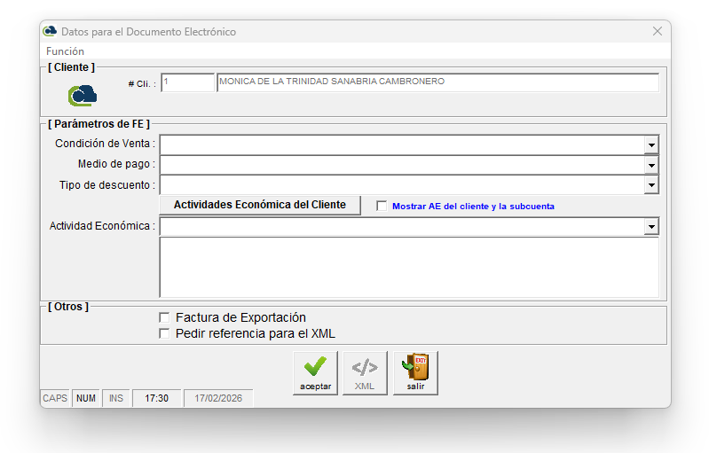Open the Función menu
This screenshot has height=453, width=709.
pos(65,51)
